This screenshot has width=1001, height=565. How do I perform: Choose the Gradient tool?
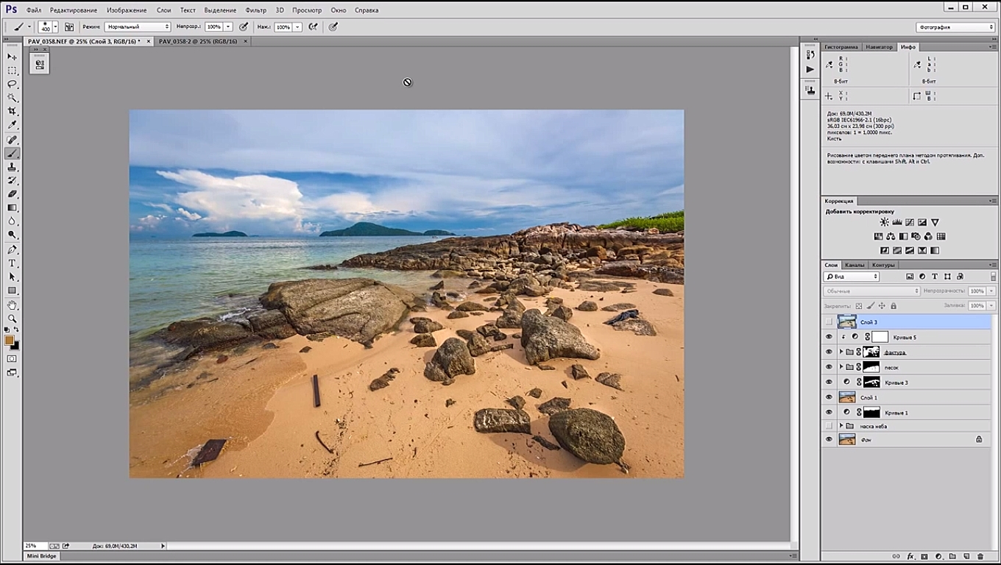point(12,208)
